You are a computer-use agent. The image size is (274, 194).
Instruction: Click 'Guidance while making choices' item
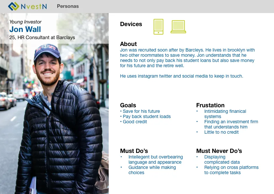152,170
